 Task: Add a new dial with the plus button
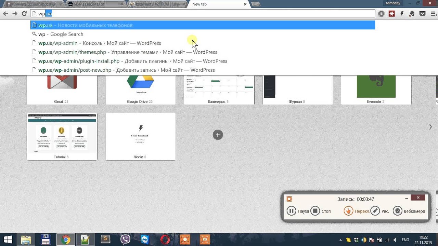pos(218,135)
